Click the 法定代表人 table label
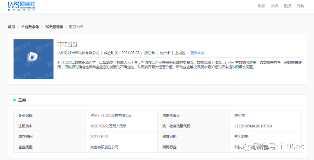Image resolution: width=314 pixels, height=160 pixels. tap(171, 116)
